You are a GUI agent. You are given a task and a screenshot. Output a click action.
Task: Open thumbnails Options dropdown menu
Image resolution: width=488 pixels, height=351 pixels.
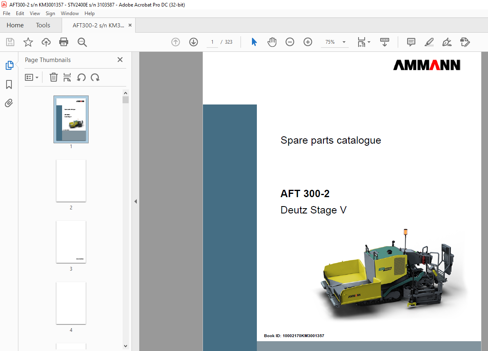(31, 77)
